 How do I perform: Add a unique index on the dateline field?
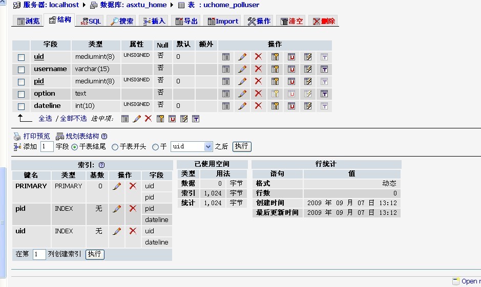pyautogui.click(x=291, y=106)
